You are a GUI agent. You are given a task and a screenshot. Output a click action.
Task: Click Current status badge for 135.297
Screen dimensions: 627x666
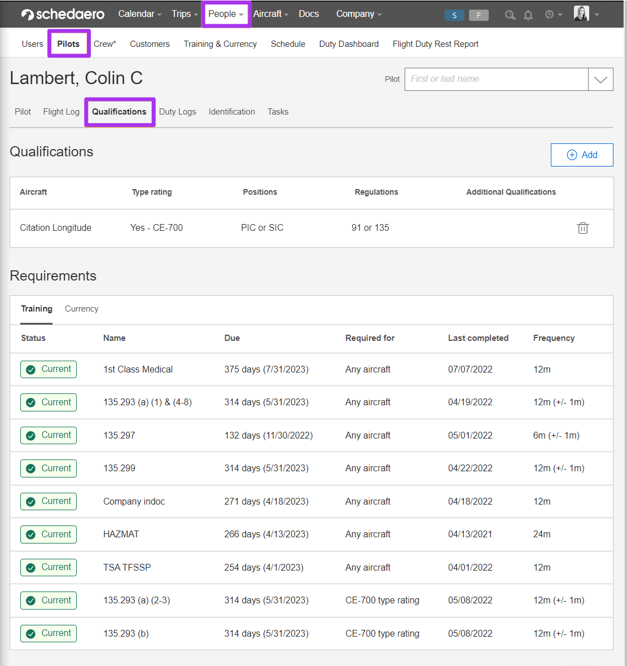pyautogui.click(x=49, y=435)
